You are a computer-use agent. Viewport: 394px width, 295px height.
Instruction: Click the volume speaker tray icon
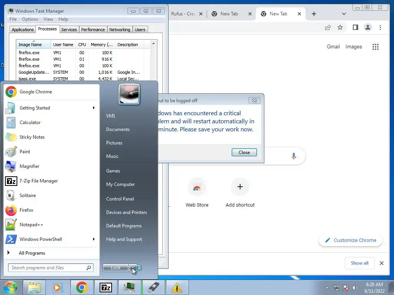(x=355, y=288)
